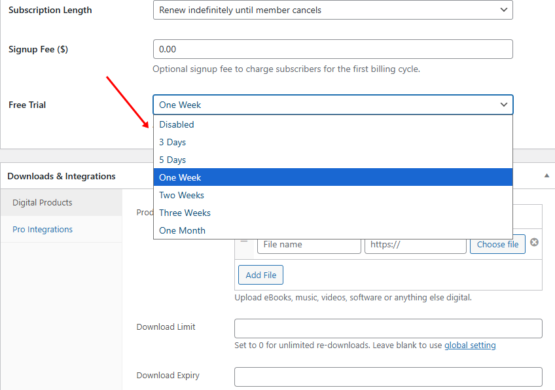Click the Choose file button
Viewport: 555px width, 390px height.
[497, 244]
